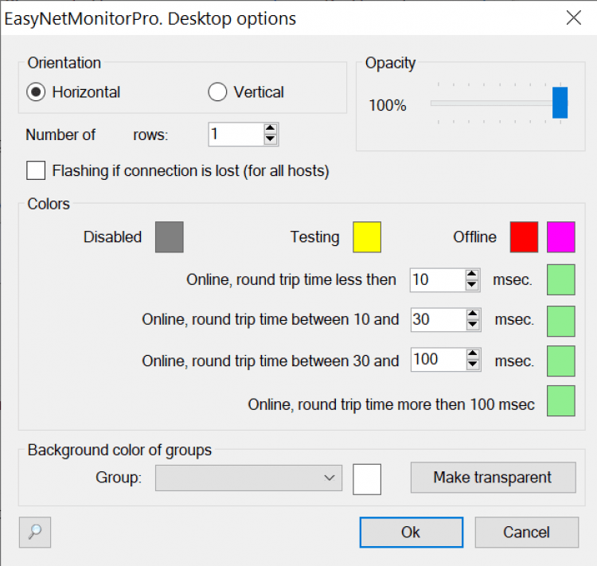Increase the 10 msec threshold spinner
597x566 pixels.
click(472, 275)
